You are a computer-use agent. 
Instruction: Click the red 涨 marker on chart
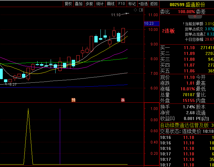123,100
